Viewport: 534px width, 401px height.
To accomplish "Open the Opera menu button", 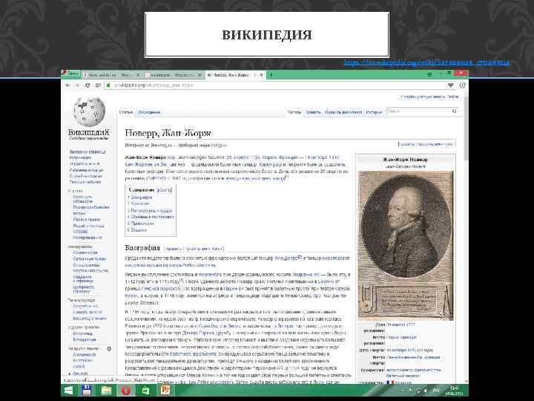I will (71, 74).
